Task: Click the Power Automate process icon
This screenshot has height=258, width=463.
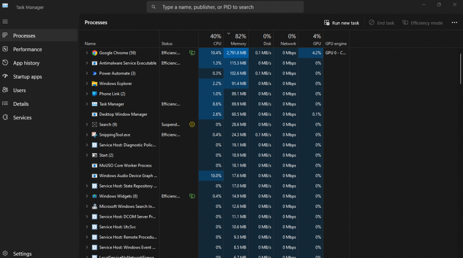Action: click(x=94, y=73)
